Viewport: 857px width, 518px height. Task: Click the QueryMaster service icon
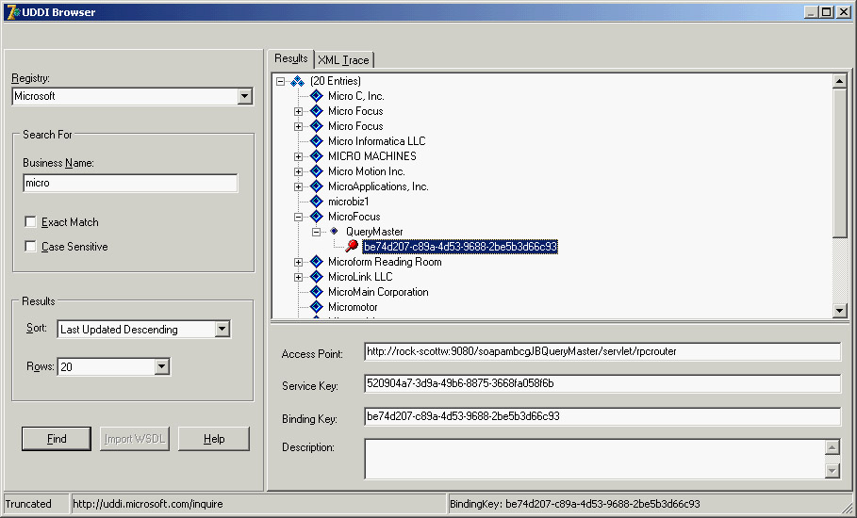tap(334, 232)
